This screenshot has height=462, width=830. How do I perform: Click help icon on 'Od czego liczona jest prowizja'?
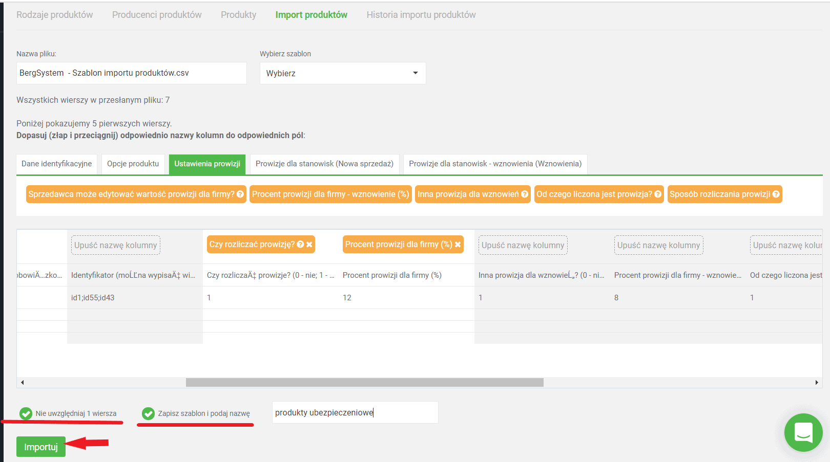coord(658,194)
